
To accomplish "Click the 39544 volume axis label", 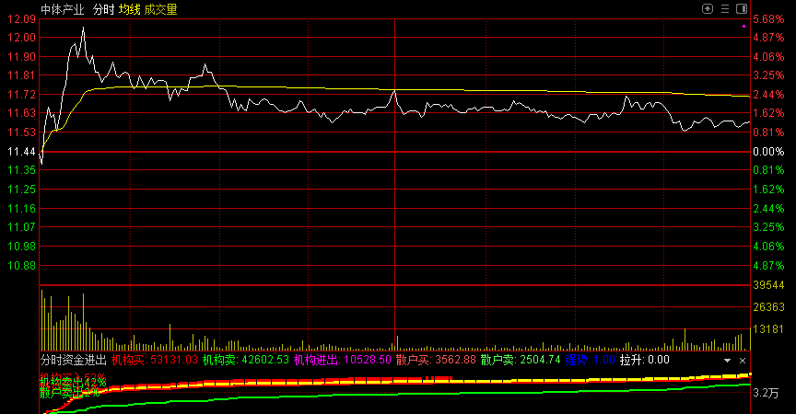I will pos(768,287).
